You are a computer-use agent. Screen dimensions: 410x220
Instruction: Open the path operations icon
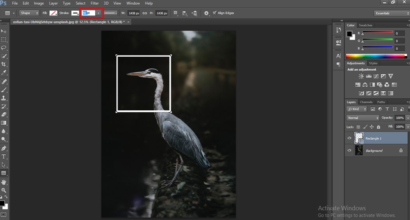coord(176,13)
